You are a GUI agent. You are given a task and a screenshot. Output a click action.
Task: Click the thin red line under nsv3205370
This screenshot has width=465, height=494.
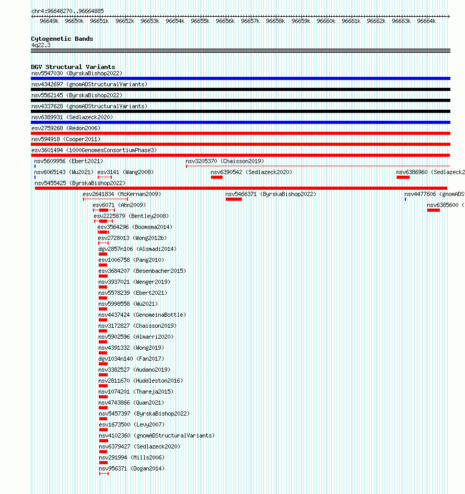[318, 166]
